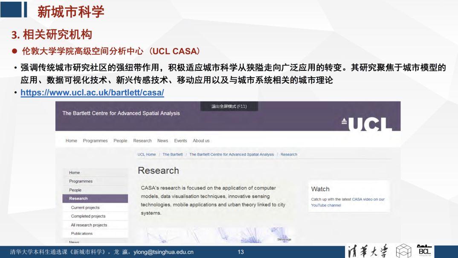Select highlighted Research item in sidebar

95,198
